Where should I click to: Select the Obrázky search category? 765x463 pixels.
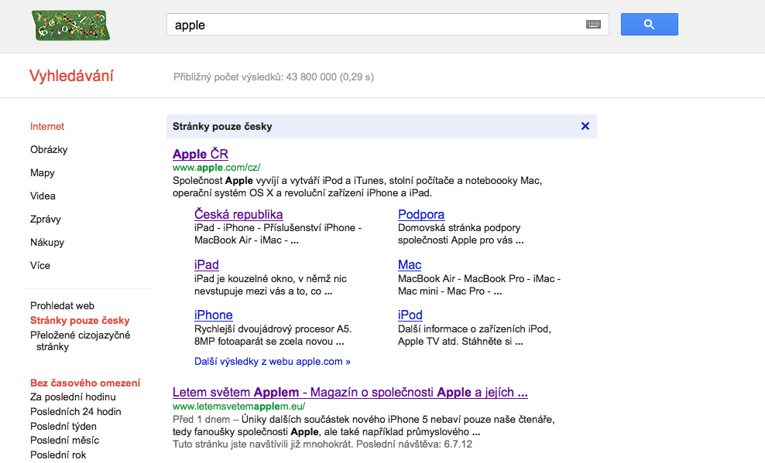coord(47,149)
